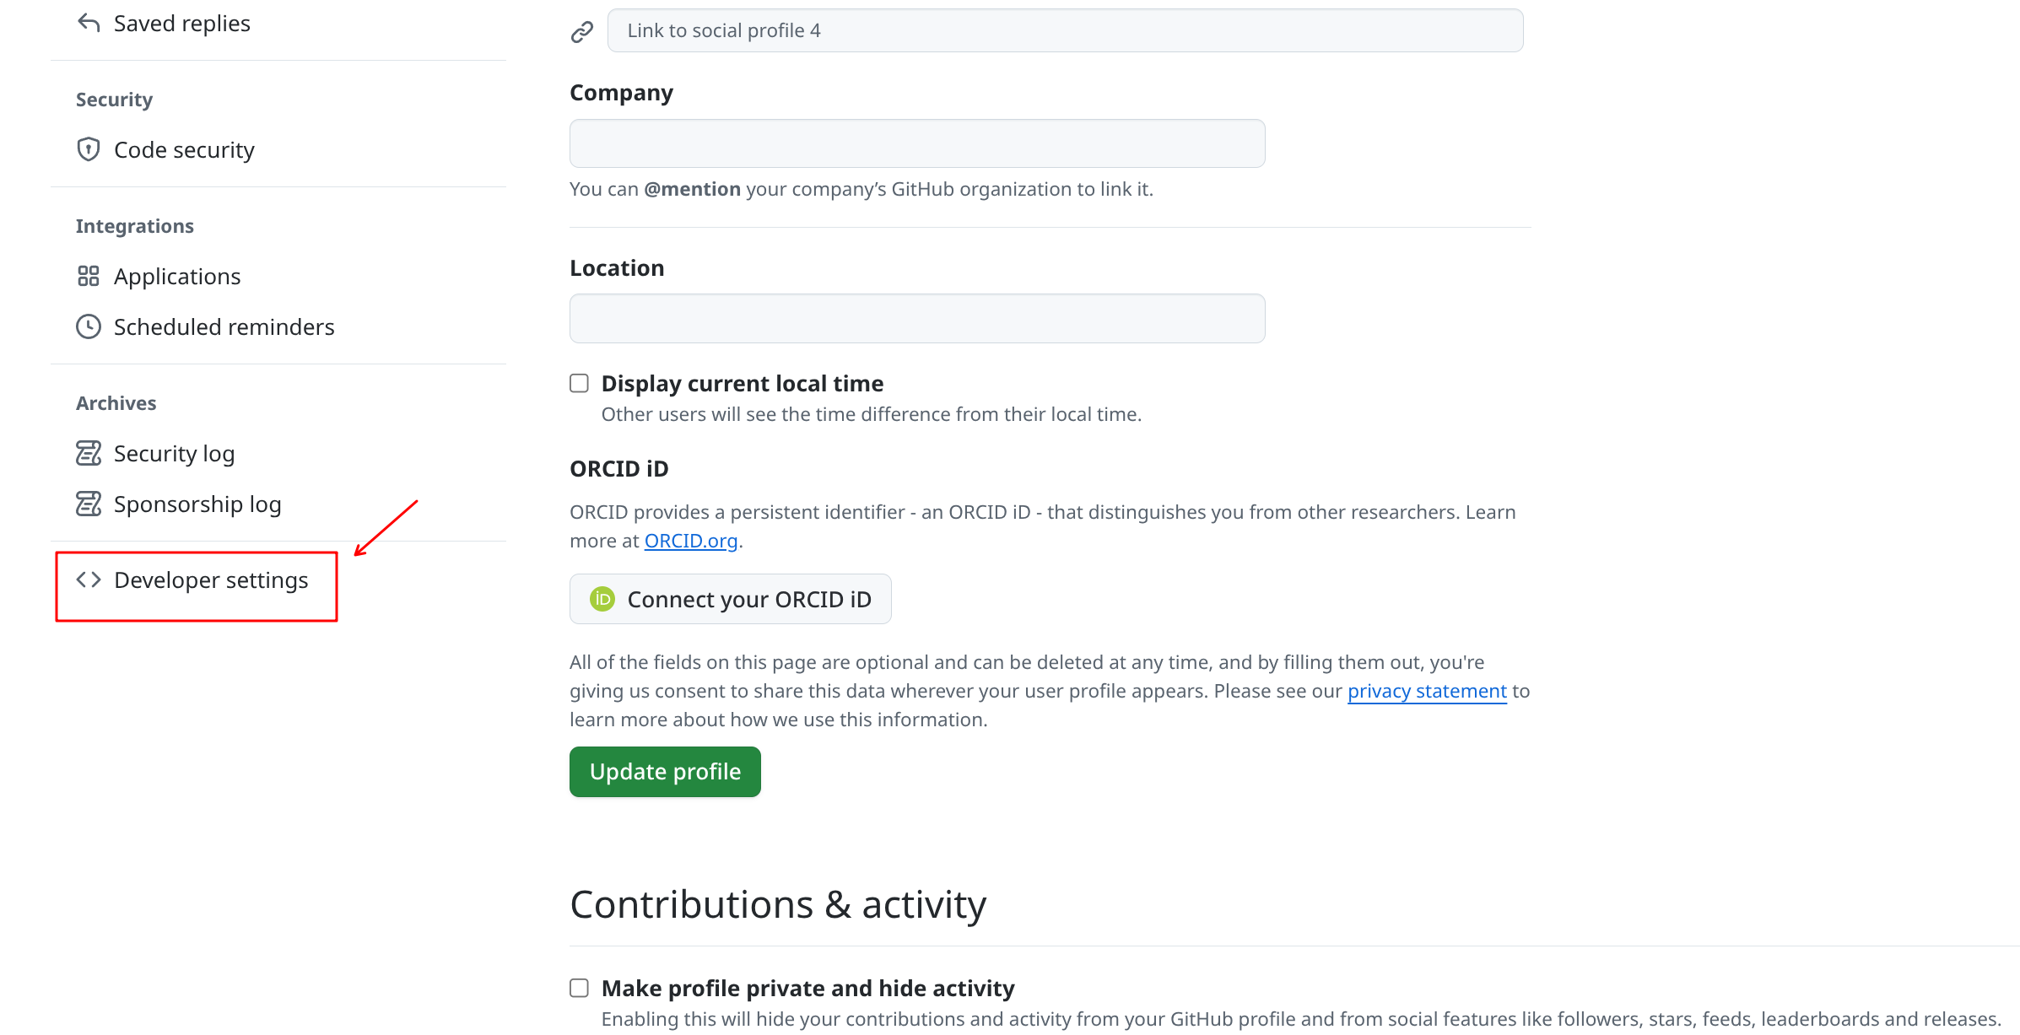Go to Scheduled reminders settings
The image size is (2020, 1035).
click(x=224, y=327)
